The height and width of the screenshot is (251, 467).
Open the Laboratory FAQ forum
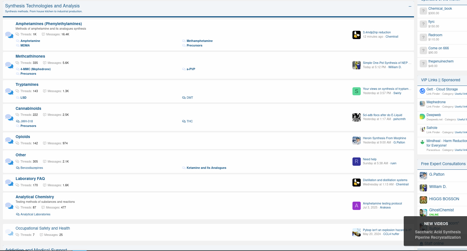30,179
